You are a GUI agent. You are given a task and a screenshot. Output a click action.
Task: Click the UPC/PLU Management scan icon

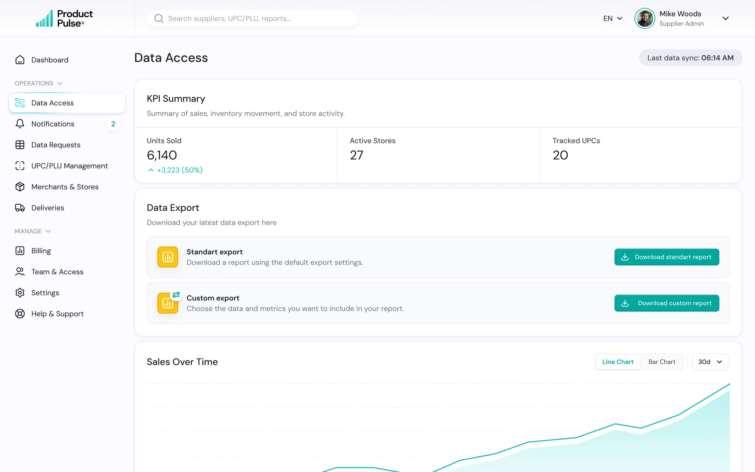pyautogui.click(x=20, y=166)
